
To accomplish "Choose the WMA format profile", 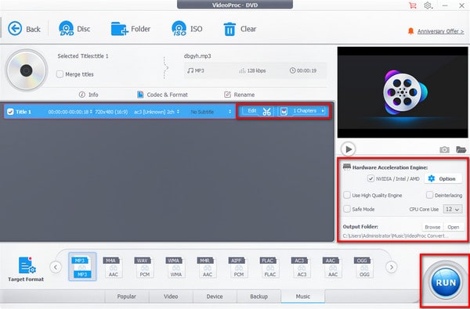I will pos(176,268).
